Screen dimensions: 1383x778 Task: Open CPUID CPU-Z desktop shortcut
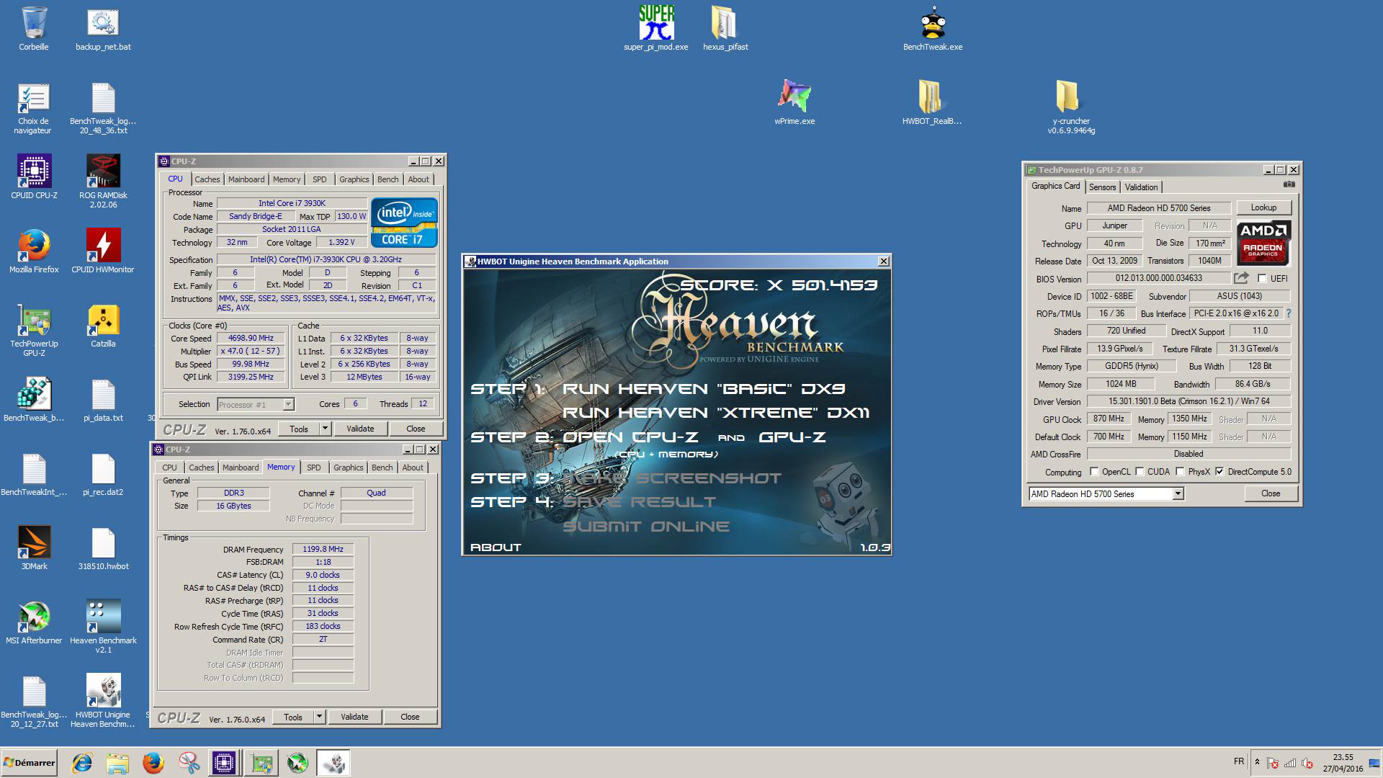34,176
